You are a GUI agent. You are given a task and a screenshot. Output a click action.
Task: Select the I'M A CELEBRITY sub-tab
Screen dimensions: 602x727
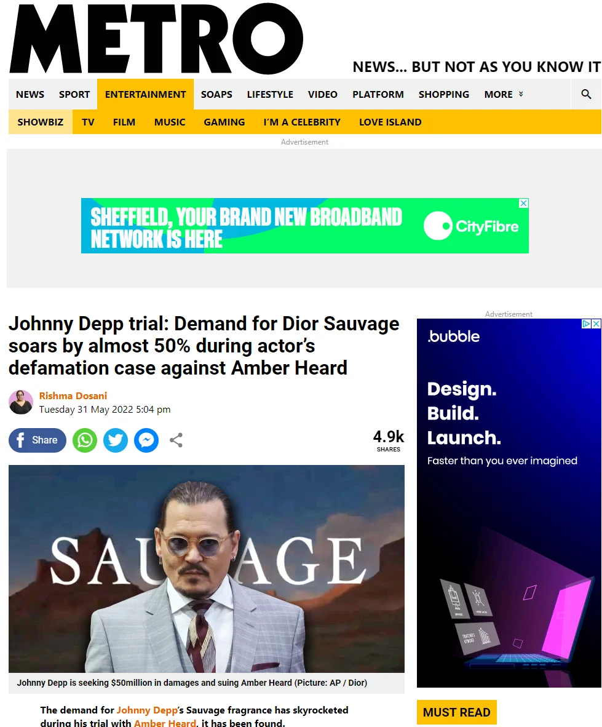[302, 122]
